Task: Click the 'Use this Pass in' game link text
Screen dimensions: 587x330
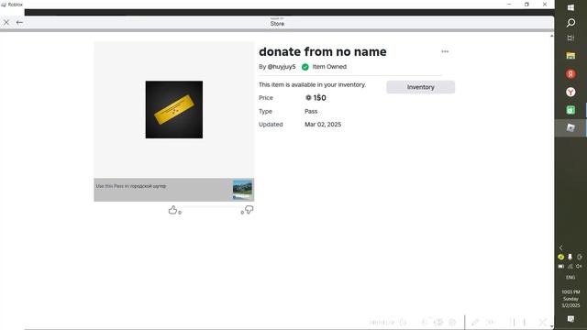Action: click(131, 186)
